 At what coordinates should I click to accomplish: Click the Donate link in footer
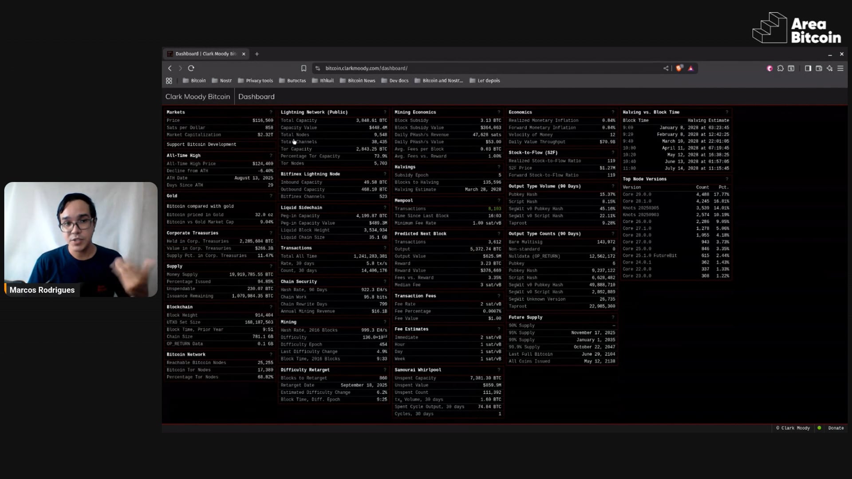tap(836, 428)
